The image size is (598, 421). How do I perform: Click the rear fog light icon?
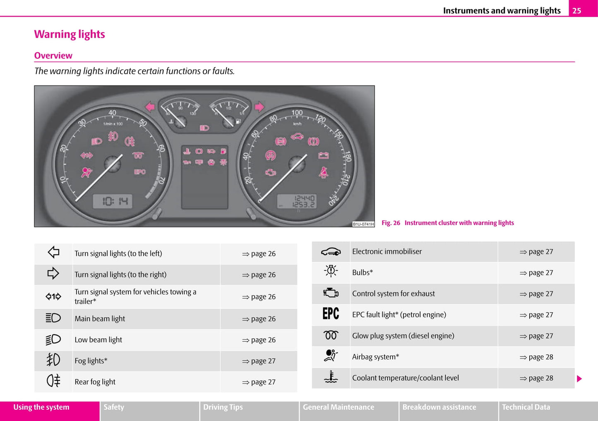coord(53,381)
